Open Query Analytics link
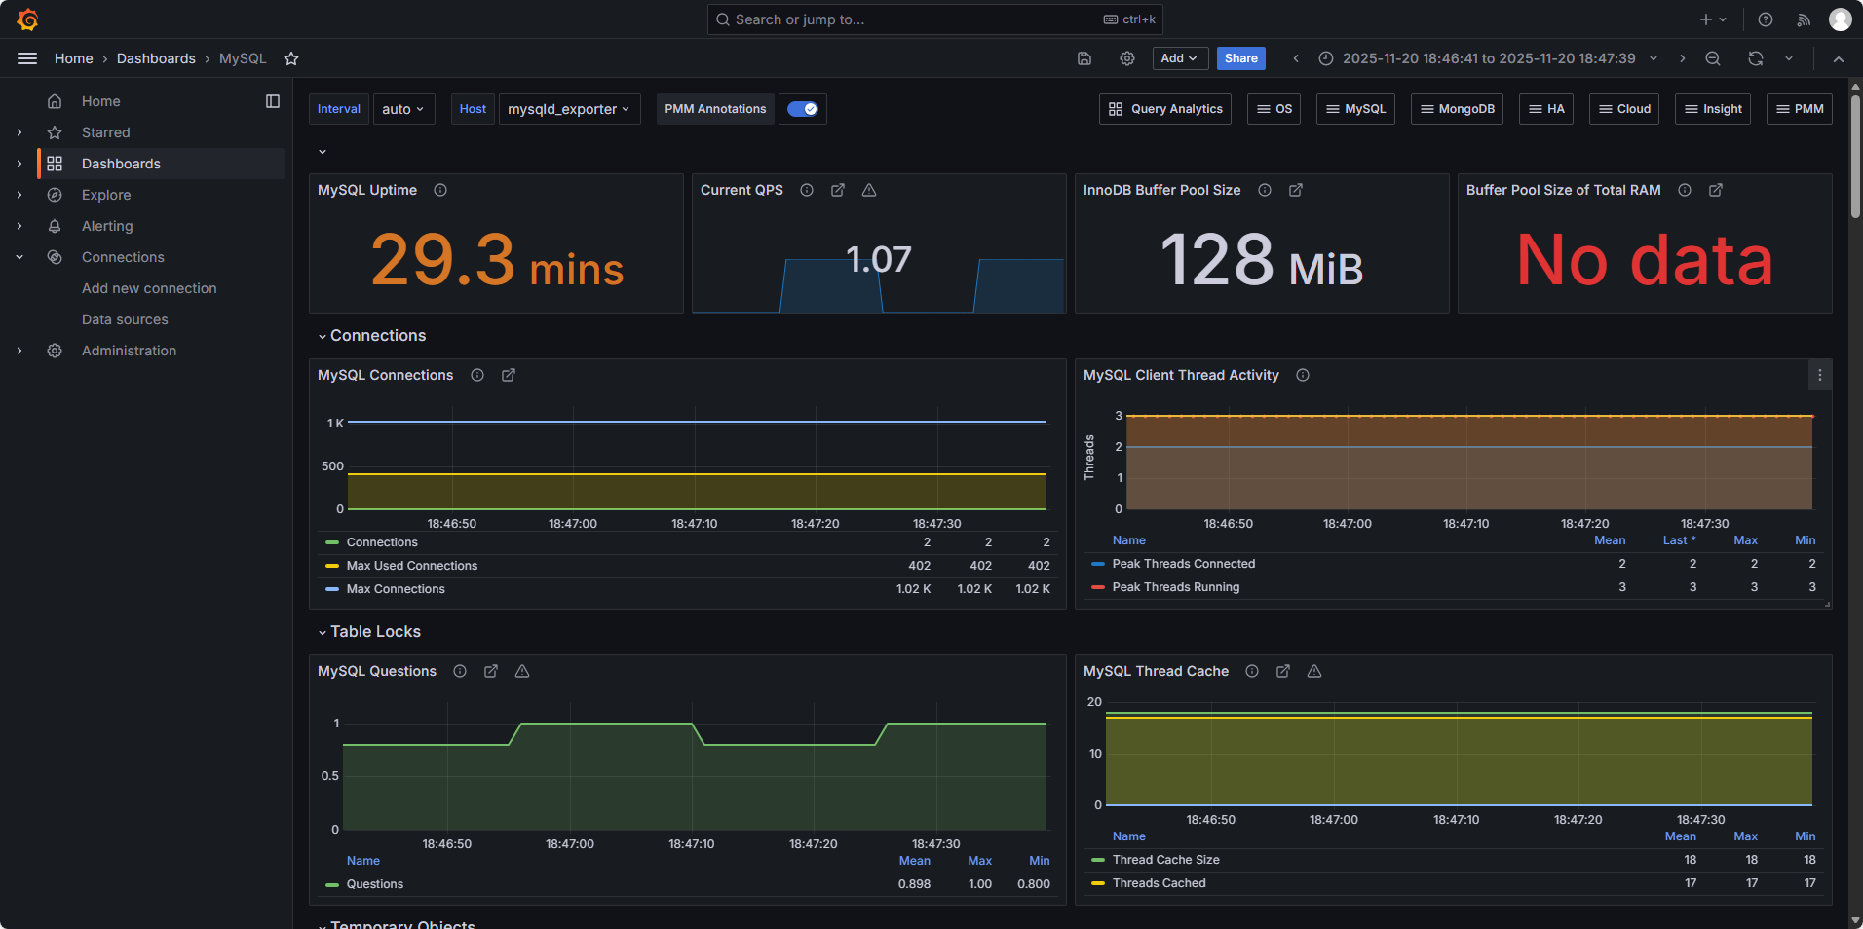Screen dimensions: 1863x929 pyautogui.click(x=1165, y=109)
